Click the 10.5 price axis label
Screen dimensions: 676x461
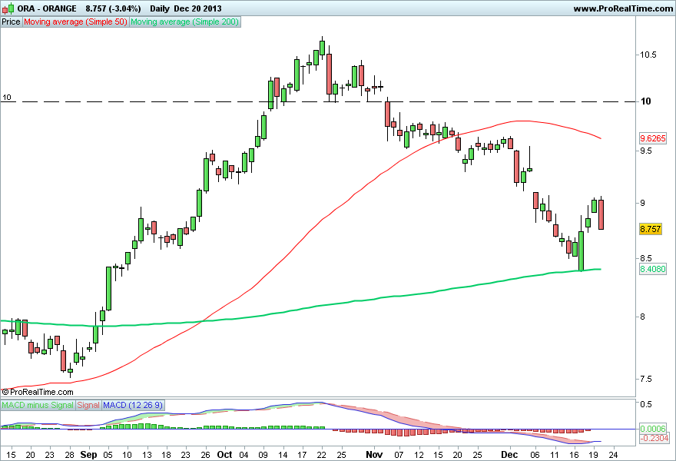point(648,55)
